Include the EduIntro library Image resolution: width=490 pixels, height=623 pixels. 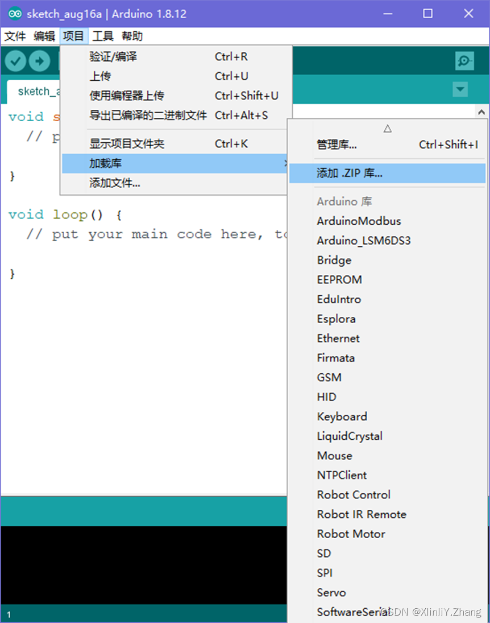(x=387, y=299)
